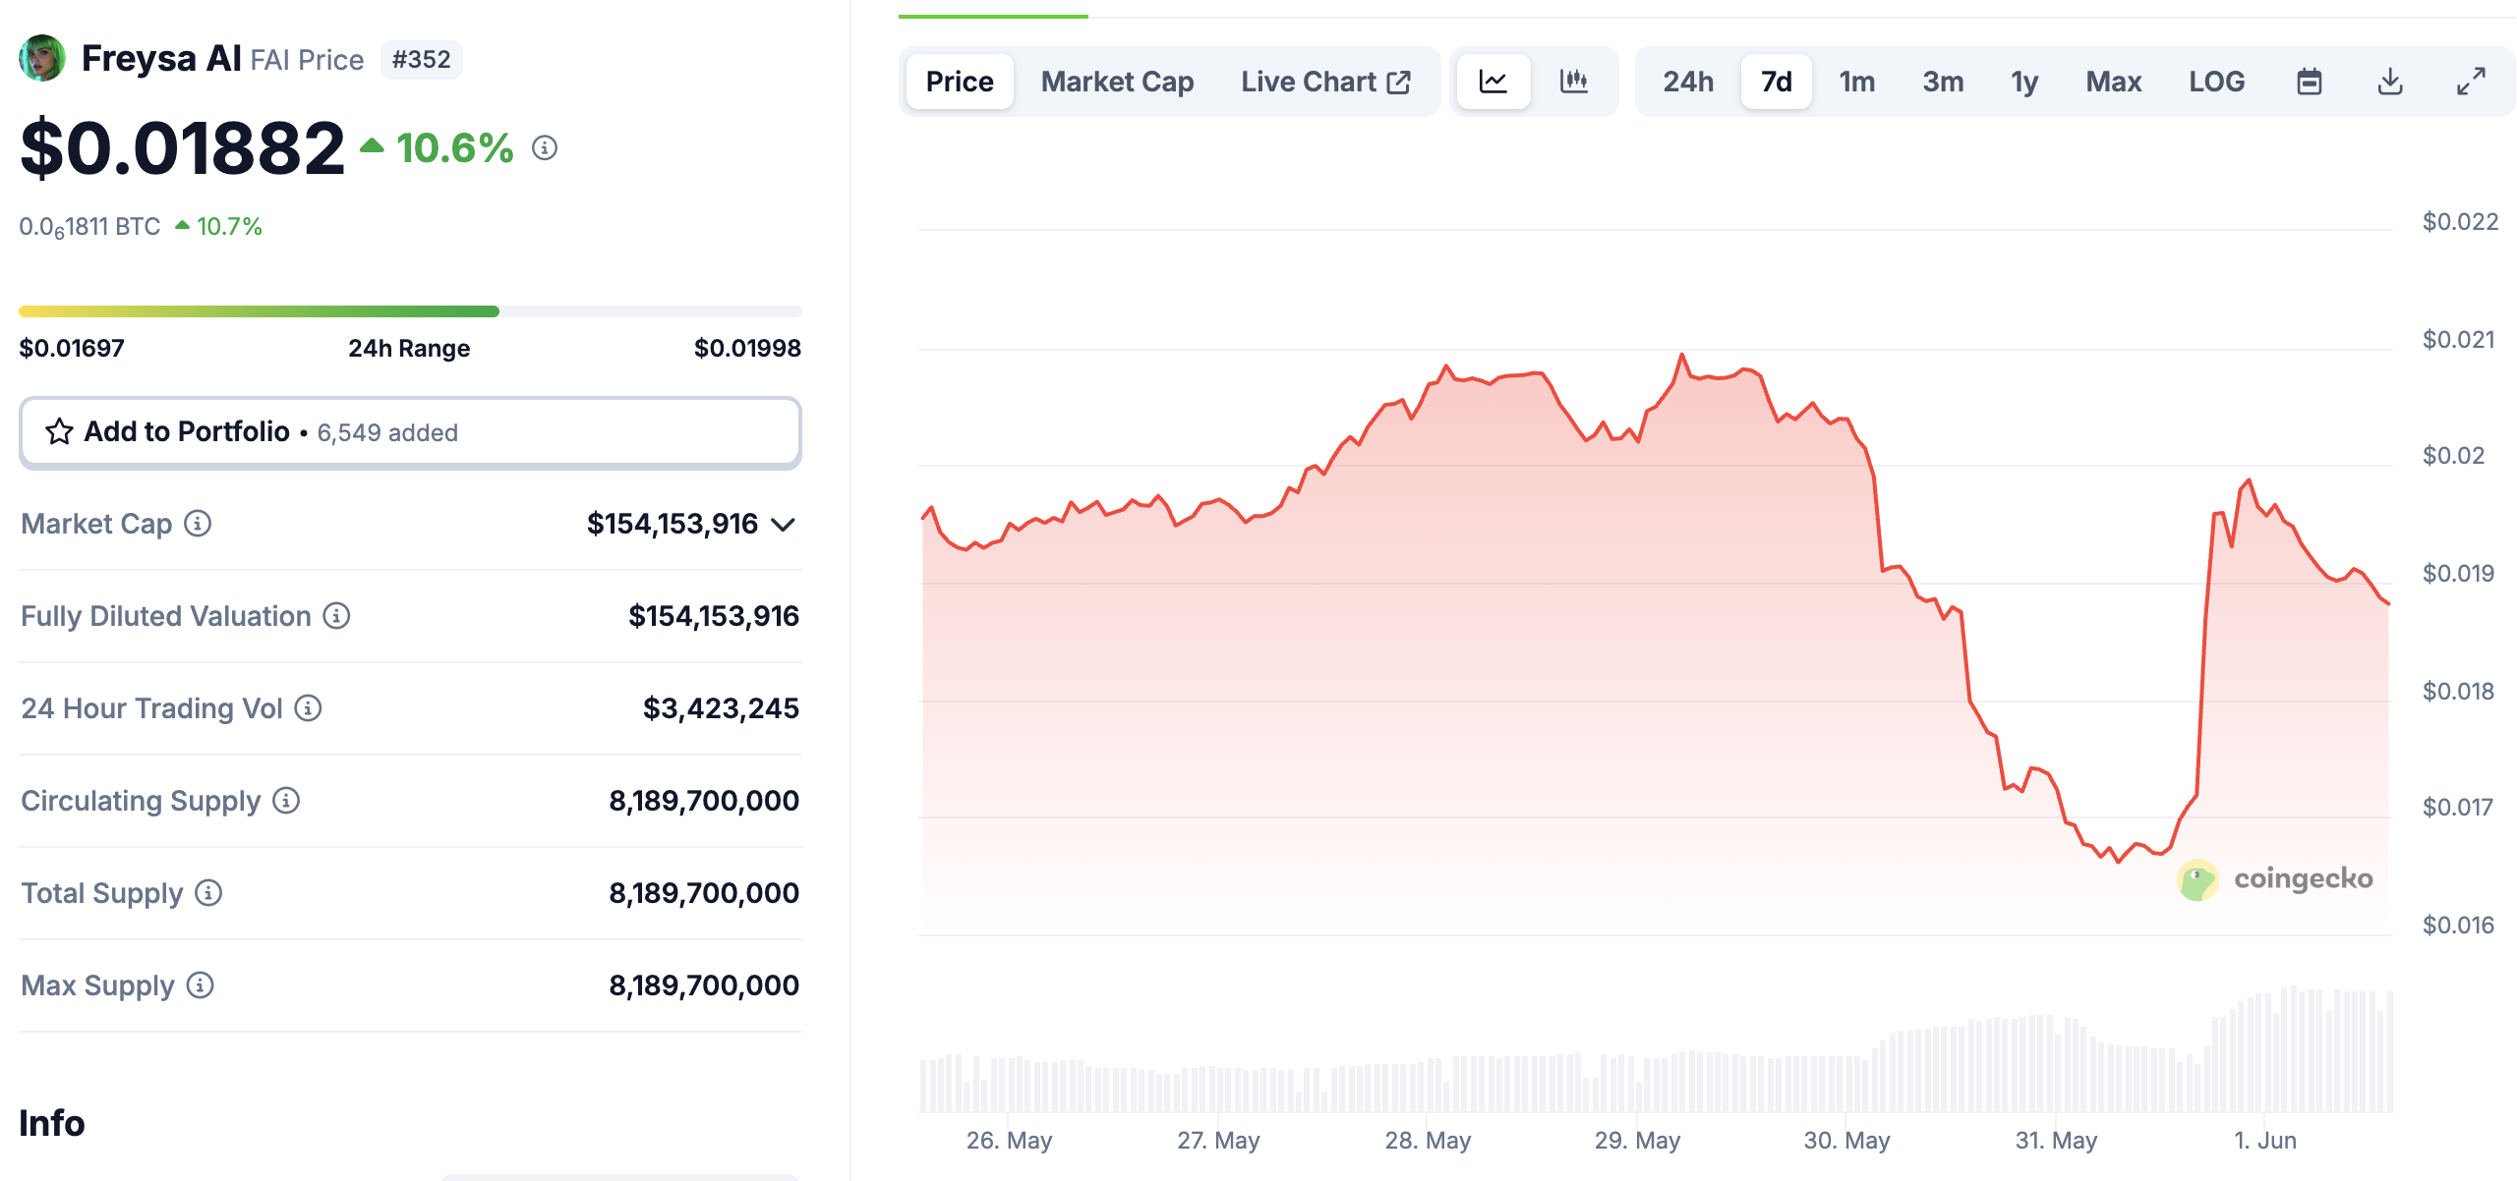Select the line chart icon
The width and height of the screenshot is (2517, 1181).
[1493, 82]
